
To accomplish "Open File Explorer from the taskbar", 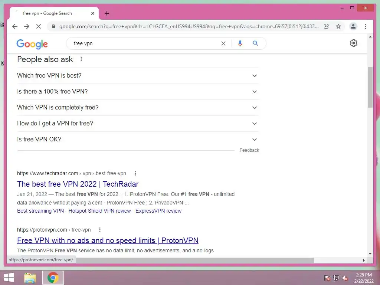I will point(30,278).
